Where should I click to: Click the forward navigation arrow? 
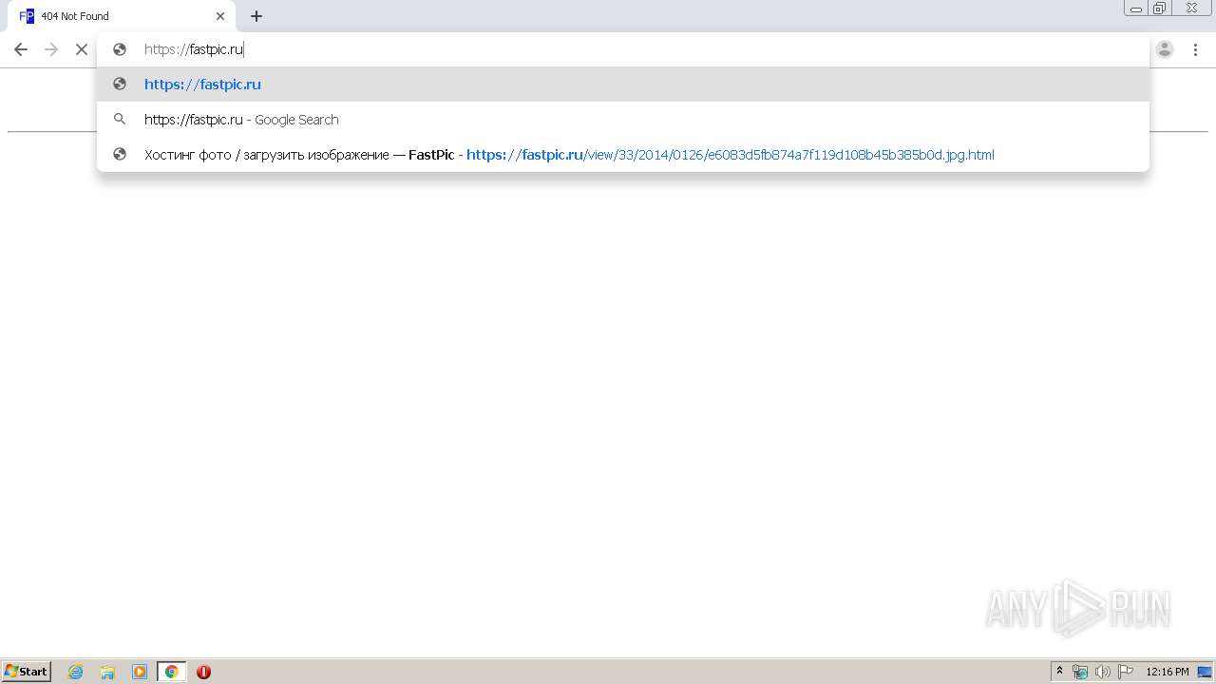point(51,49)
